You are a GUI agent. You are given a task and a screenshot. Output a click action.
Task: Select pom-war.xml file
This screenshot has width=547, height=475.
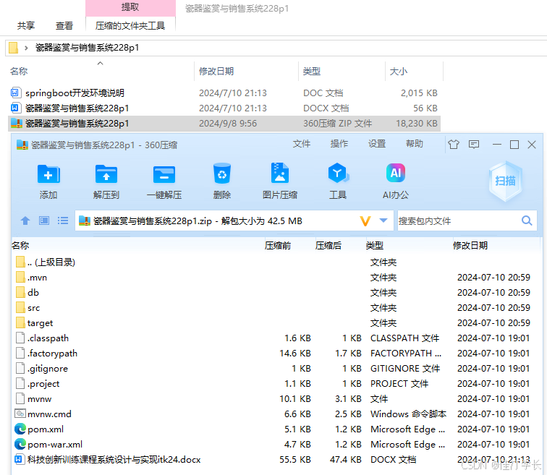[48, 445]
